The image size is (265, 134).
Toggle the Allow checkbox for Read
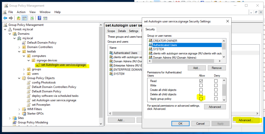201,81
